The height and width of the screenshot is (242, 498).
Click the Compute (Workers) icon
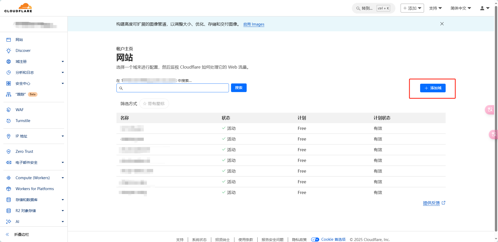(9, 178)
